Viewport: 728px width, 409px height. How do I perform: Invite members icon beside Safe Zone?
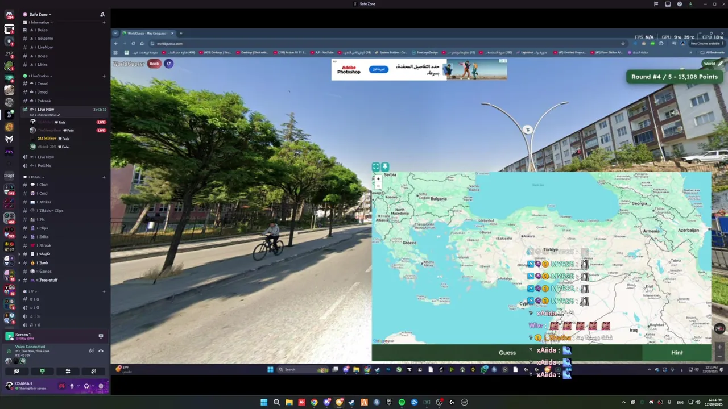(102, 15)
